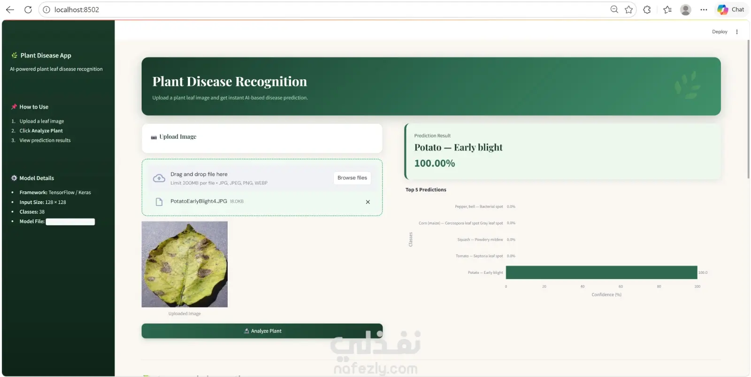This screenshot has width=751, height=377.
Task: Click the 'Drag and drop file here' text
Action: [199, 174]
